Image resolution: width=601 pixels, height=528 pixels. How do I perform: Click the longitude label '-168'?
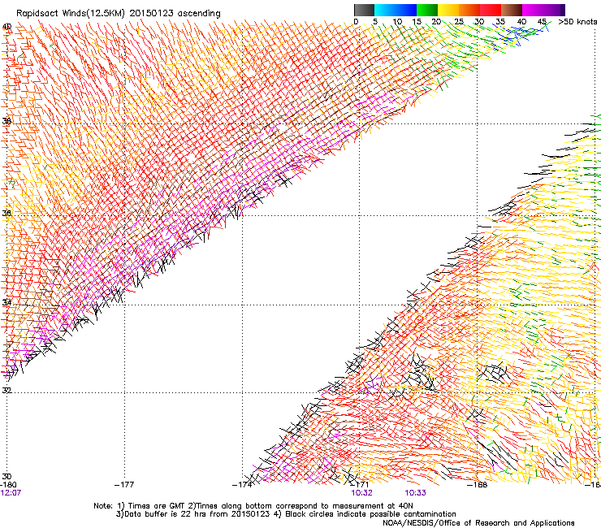[x=478, y=485]
